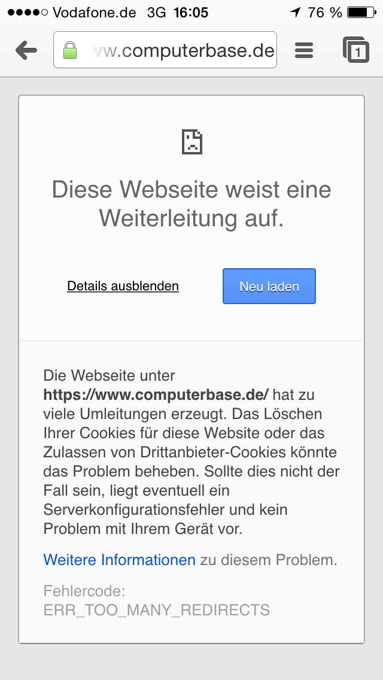
Task: Tap the Vodafone.de carrier label
Action: click(94, 13)
